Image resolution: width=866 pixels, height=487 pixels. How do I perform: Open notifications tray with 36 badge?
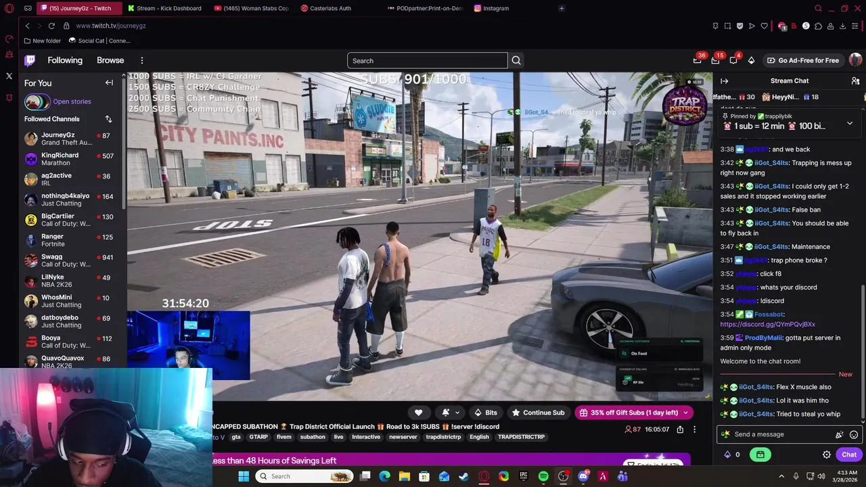click(697, 60)
